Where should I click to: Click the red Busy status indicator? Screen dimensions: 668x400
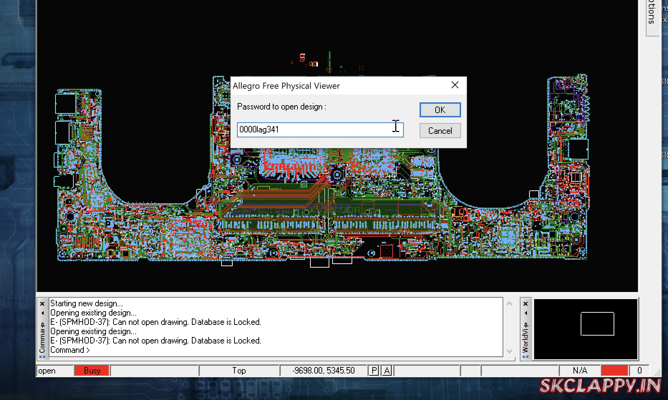92,371
